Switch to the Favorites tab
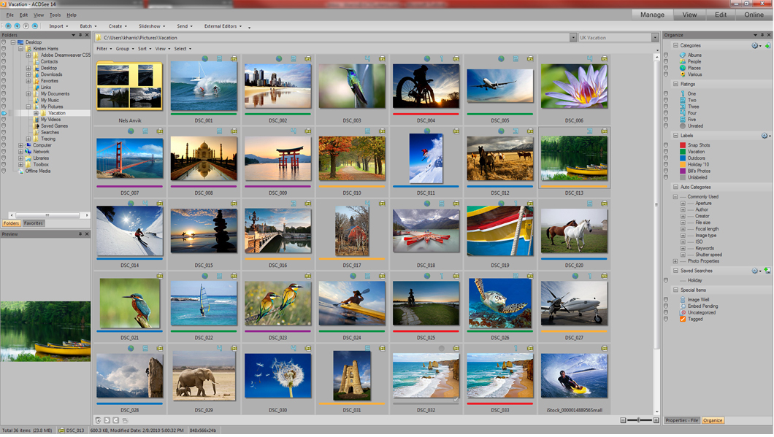 34,223
